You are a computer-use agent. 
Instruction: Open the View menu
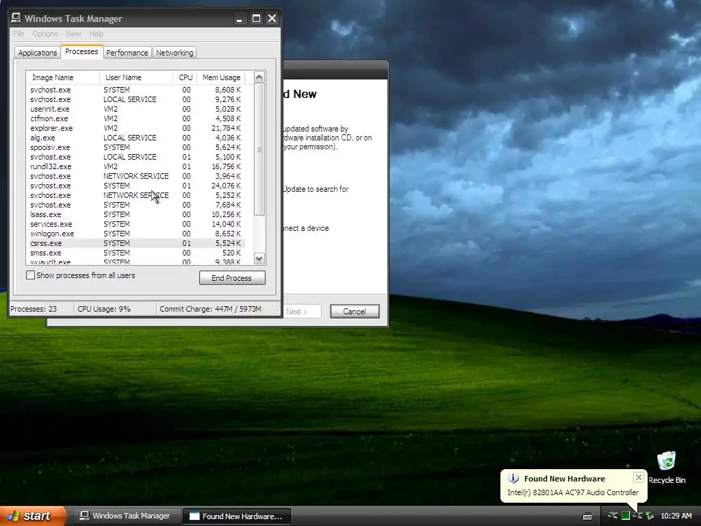click(73, 34)
